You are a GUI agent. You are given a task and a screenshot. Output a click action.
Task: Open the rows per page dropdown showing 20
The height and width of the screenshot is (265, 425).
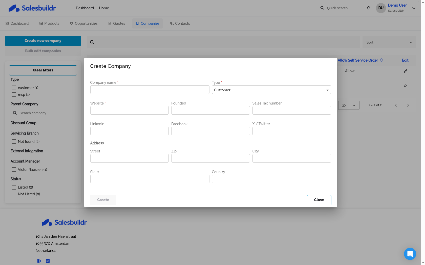click(349, 105)
